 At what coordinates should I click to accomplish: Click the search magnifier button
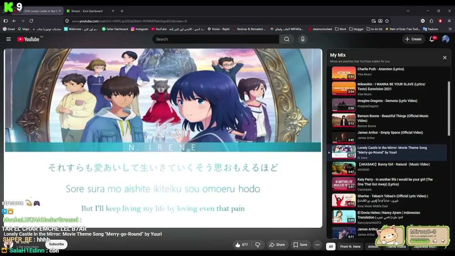(x=287, y=39)
